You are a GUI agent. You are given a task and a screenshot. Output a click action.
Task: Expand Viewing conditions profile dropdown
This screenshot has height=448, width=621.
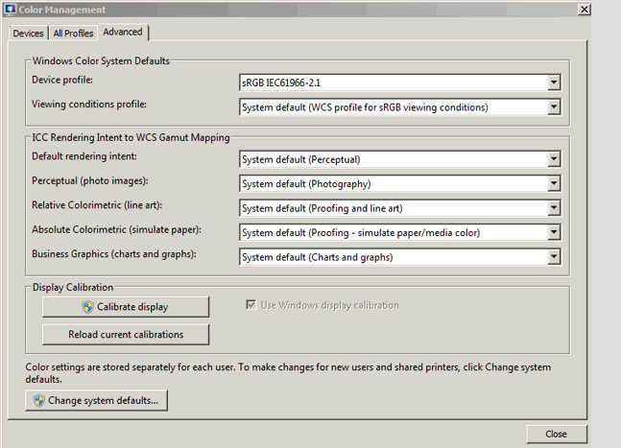click(554, 107)
